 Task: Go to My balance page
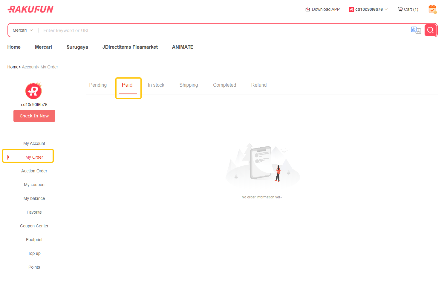point(34,198)
